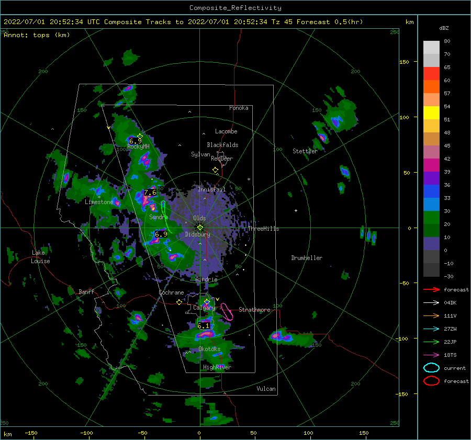
Task: Click the yellow diamond marker near Cochrane
Action: 179,302
